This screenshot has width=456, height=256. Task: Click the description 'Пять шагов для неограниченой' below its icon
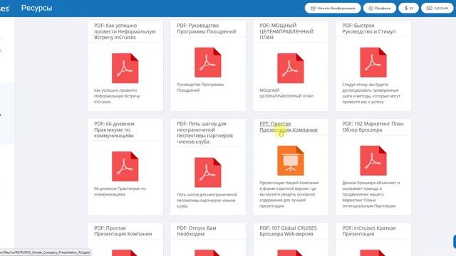pos(207,201)
